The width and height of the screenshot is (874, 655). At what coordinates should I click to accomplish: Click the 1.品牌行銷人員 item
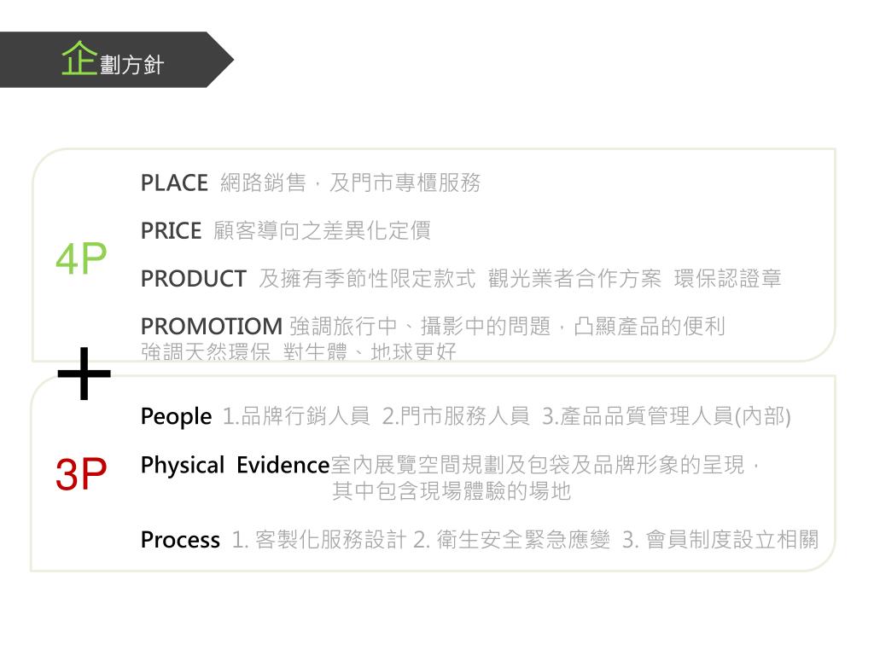coord(296,416)
